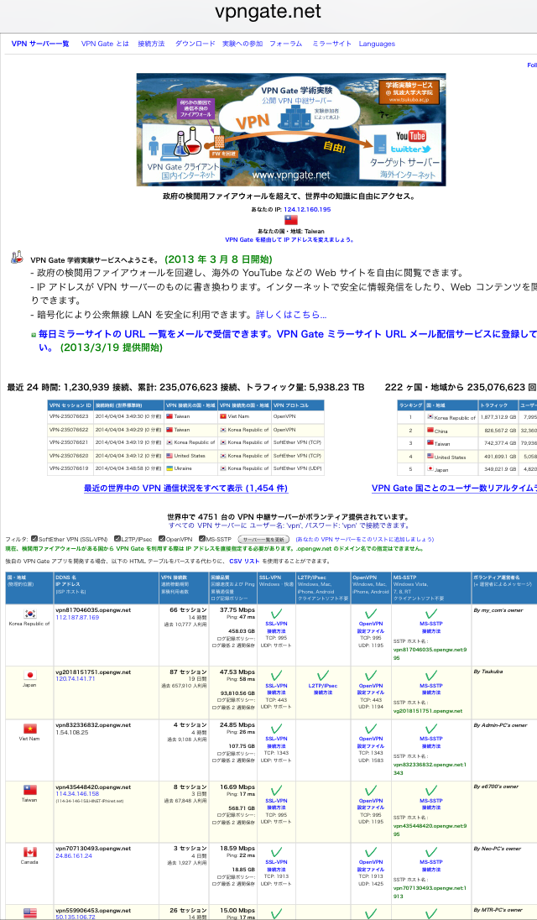Toggle the MS-SSTP filter checkbox

[202, 538]
